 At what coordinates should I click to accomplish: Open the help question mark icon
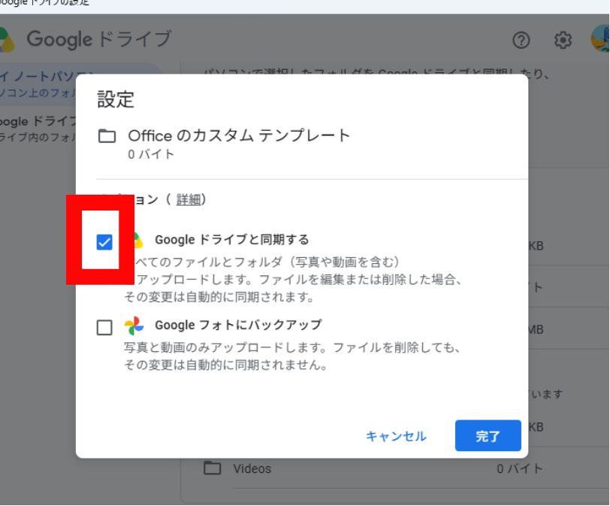pos(521,40)
